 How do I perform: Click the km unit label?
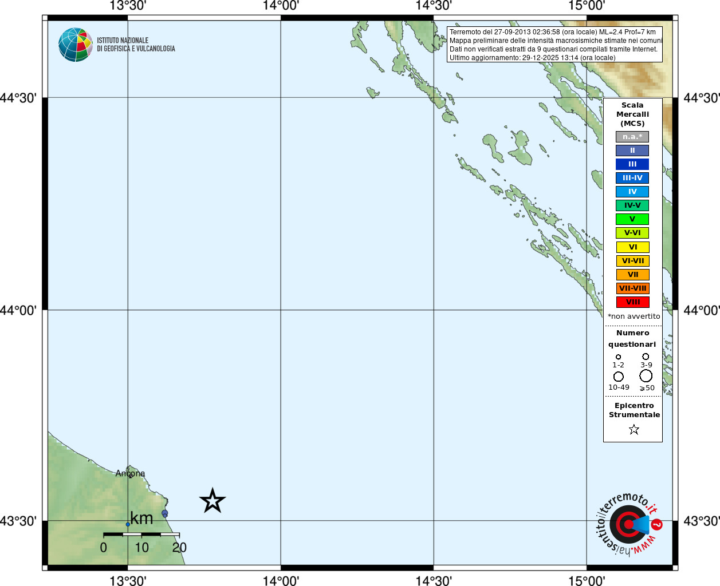click(x=141, y=518)
